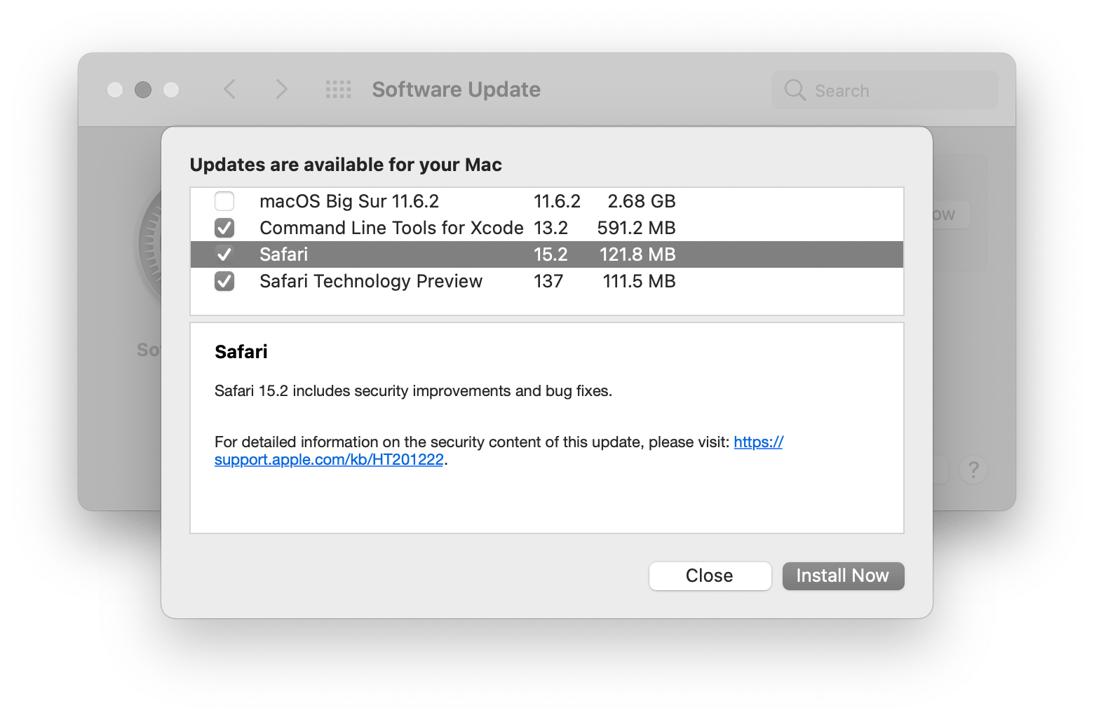This screenshot has height=722, width=1094.
Task: Click the '111.5 MB' size value
Action: (x=639, y=281)
